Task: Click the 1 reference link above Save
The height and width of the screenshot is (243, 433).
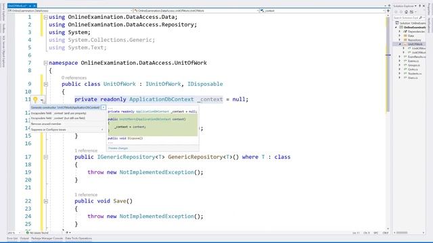Action: coord(86,194)
